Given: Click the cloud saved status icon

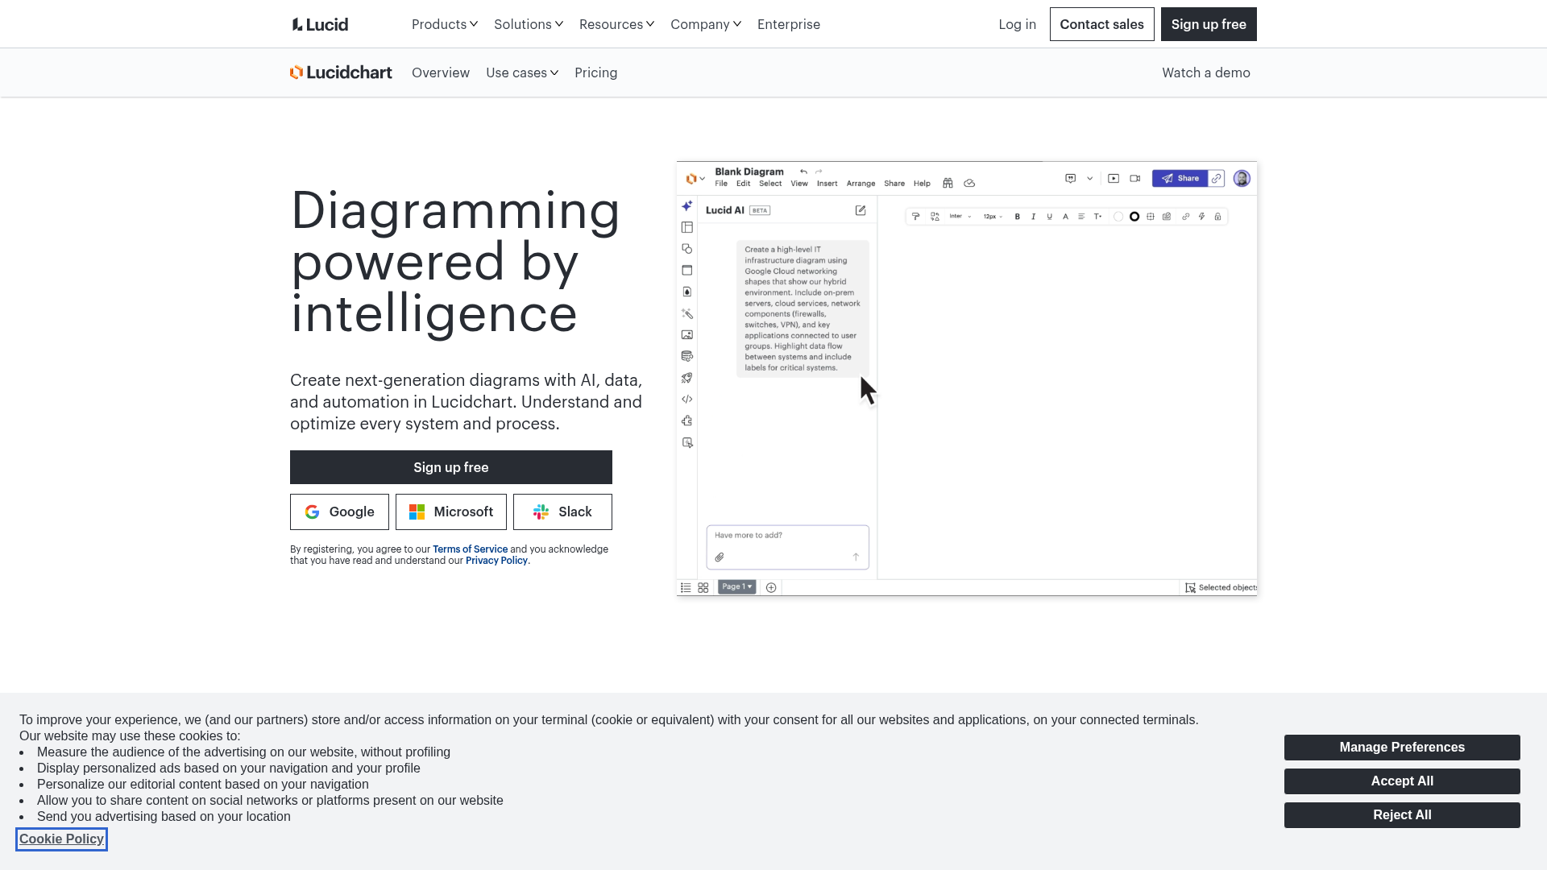Looking at the screenshot, I should [x=969, y=184].
